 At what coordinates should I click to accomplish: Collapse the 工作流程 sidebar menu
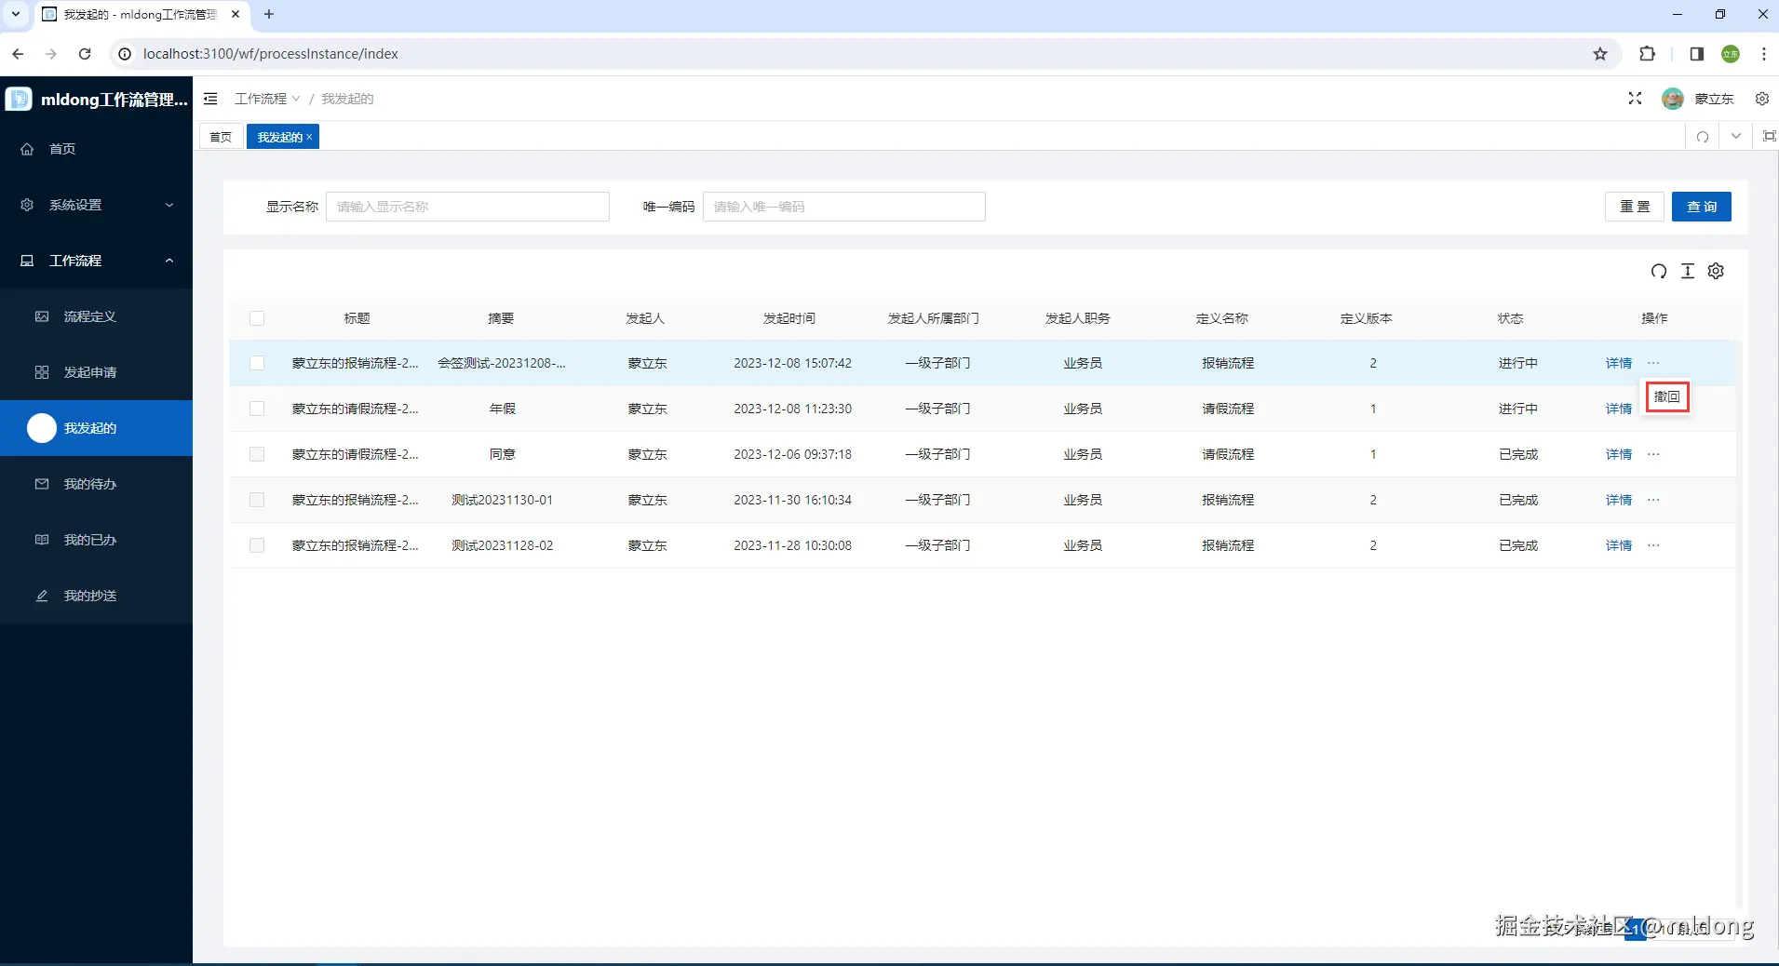click(96, 261)
